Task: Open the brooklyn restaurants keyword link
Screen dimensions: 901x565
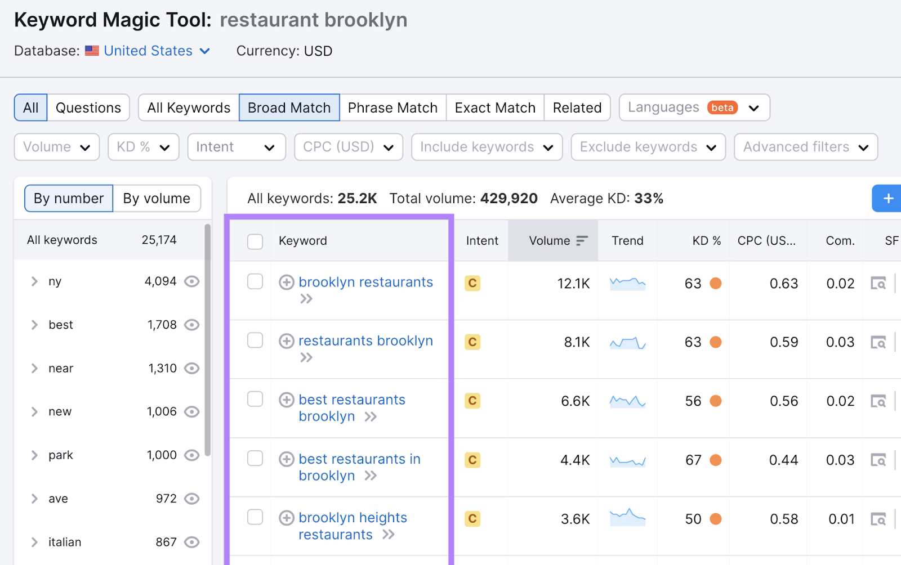Action: 365,282
